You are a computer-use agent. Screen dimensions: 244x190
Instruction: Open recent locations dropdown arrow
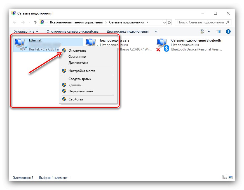pyautogui.click(x=29, y=22)
